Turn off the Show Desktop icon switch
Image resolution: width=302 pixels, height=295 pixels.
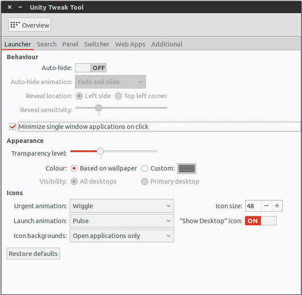[x=261, y=220]
